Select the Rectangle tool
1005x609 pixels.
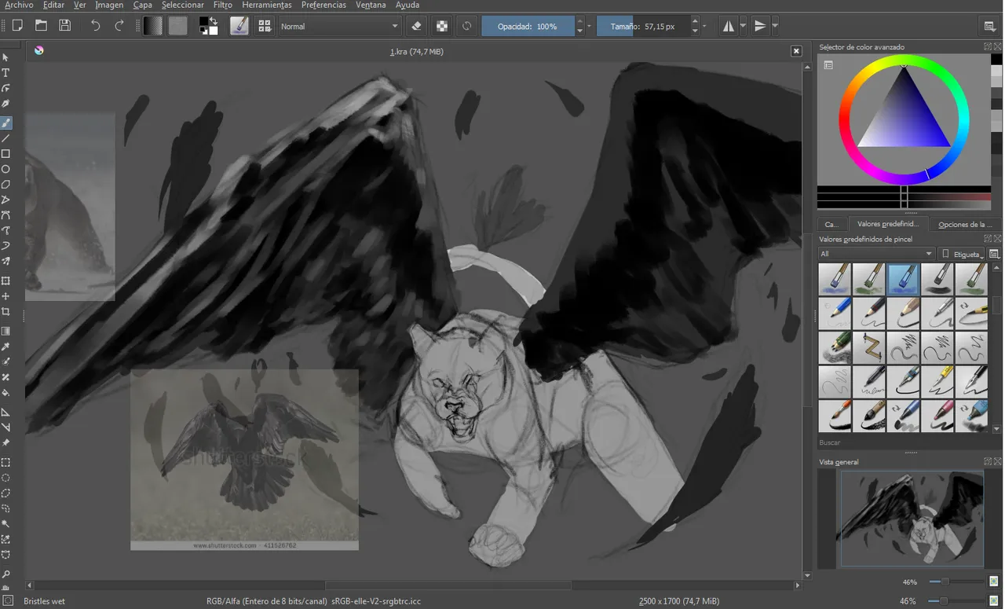tap(5, 154)
